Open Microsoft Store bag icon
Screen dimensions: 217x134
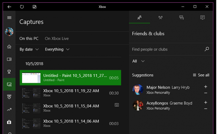click(x=9, y=122)
